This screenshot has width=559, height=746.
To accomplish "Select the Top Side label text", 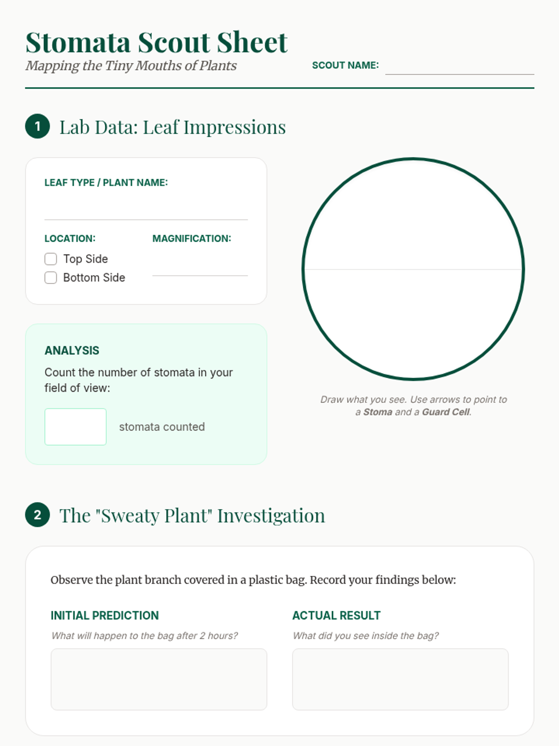I will pyautogui.click(x=86, y=259).
